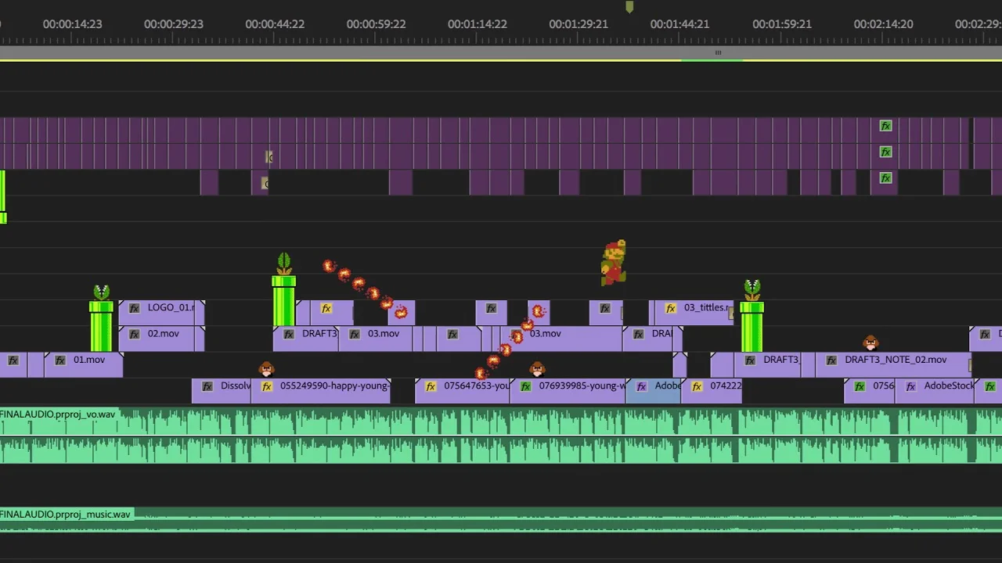Select the FINALAUDIO.prproj_vo.wav audio clip label

pyautogui.click(x=58, y=414)
